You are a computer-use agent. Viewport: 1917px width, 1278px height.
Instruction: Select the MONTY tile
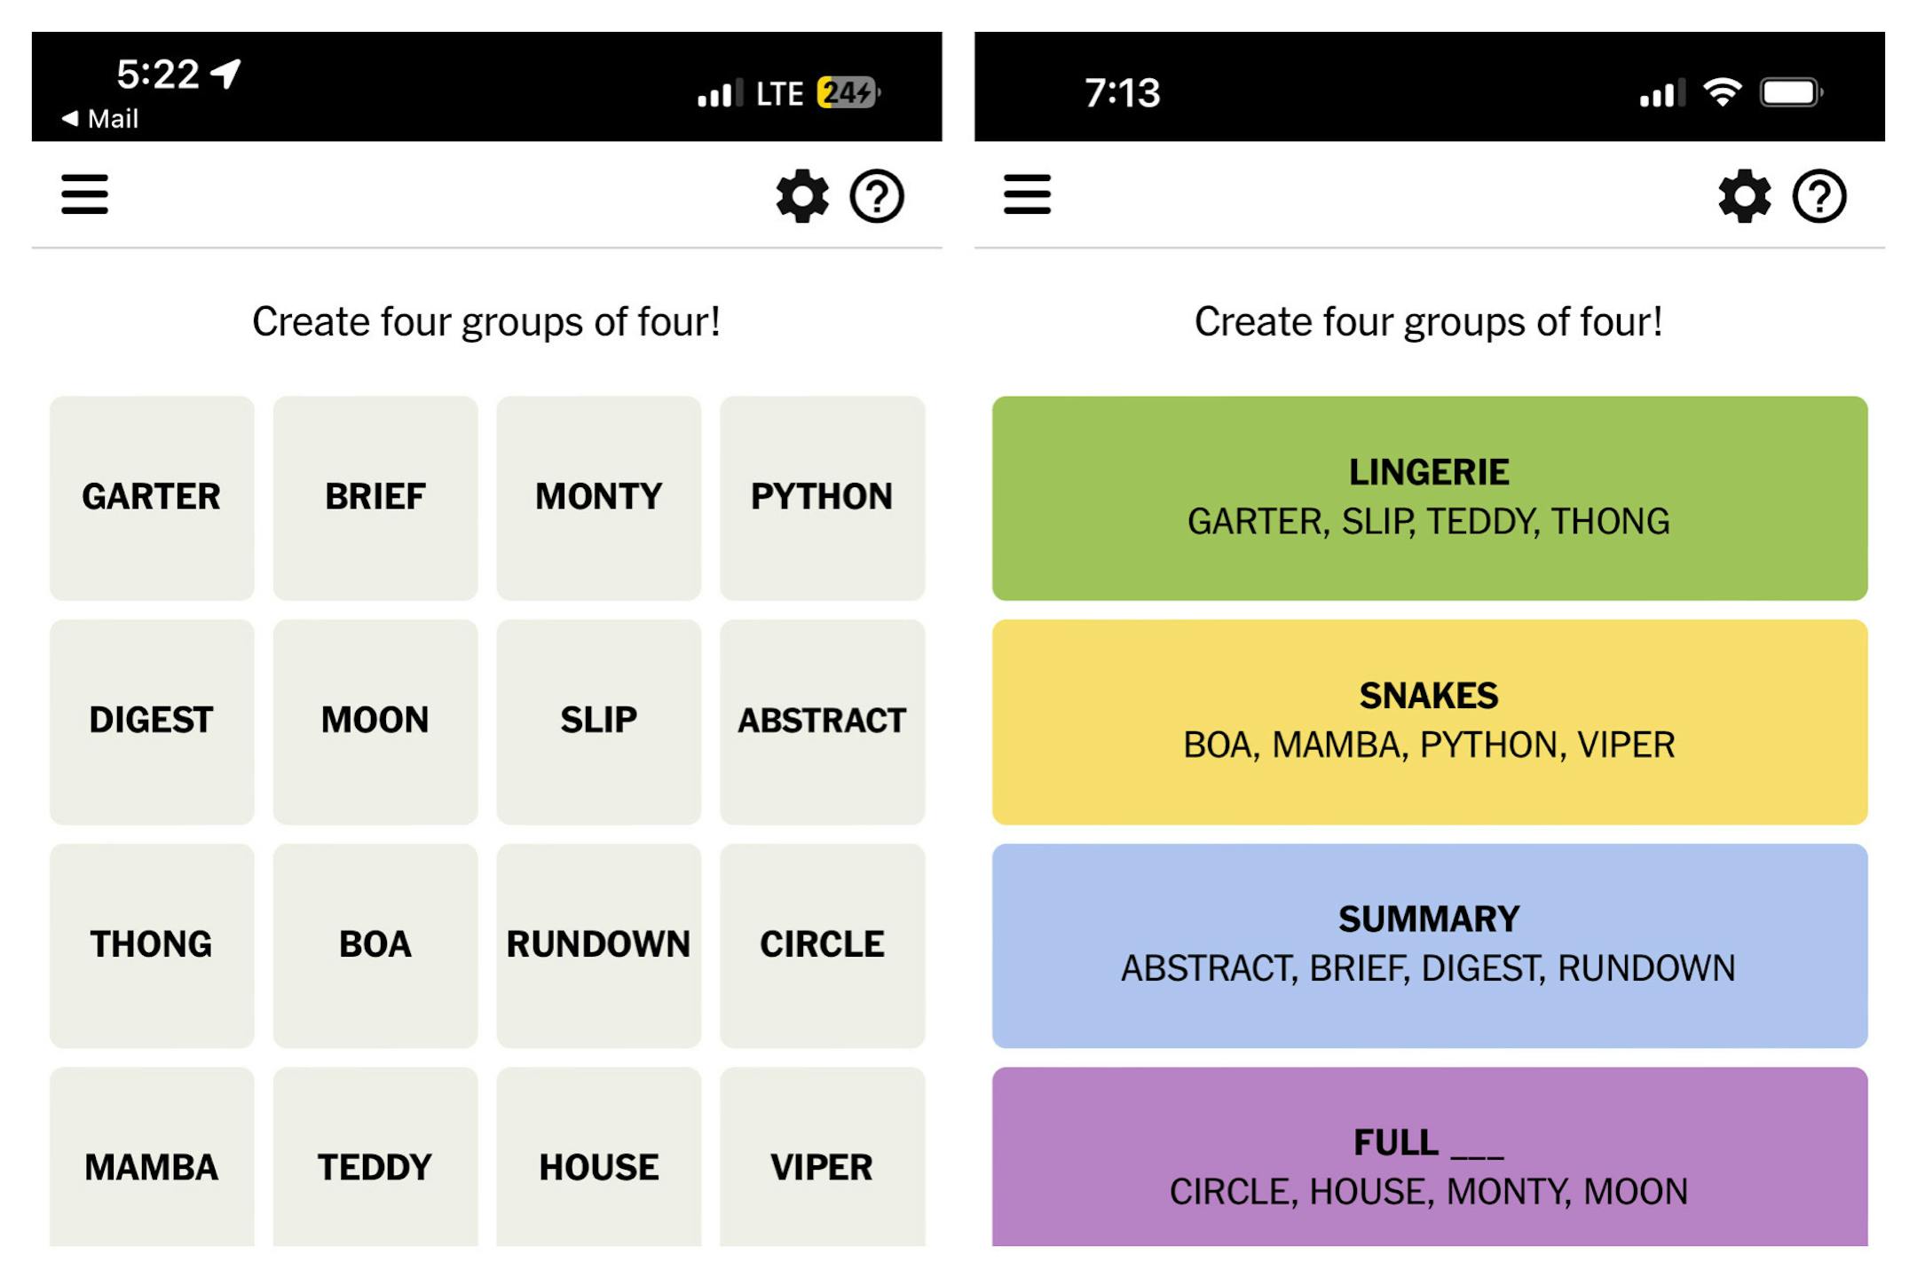coord(598,498)
